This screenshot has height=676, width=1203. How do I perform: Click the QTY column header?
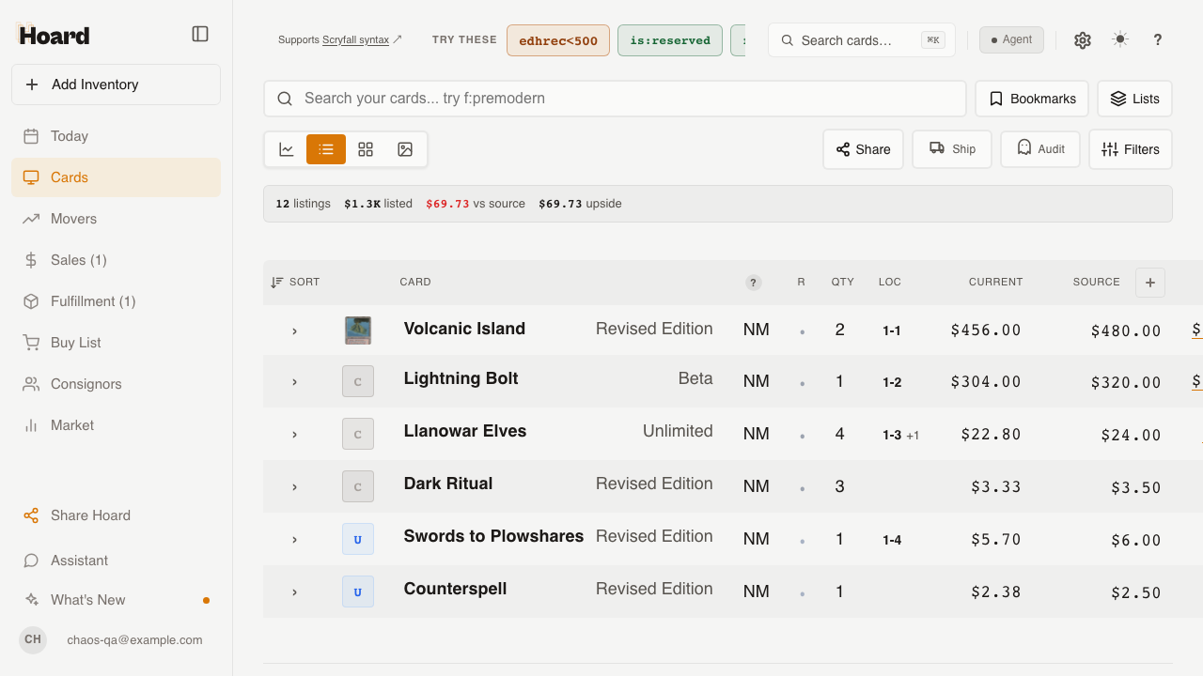[842, 282]
